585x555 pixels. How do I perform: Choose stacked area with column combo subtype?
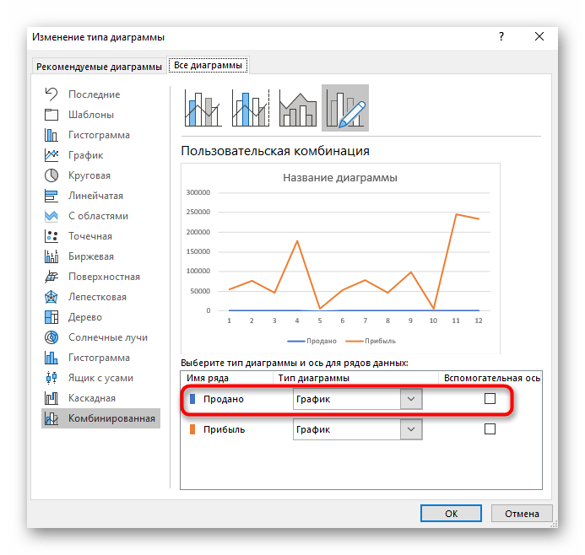(x=298, y=108)
